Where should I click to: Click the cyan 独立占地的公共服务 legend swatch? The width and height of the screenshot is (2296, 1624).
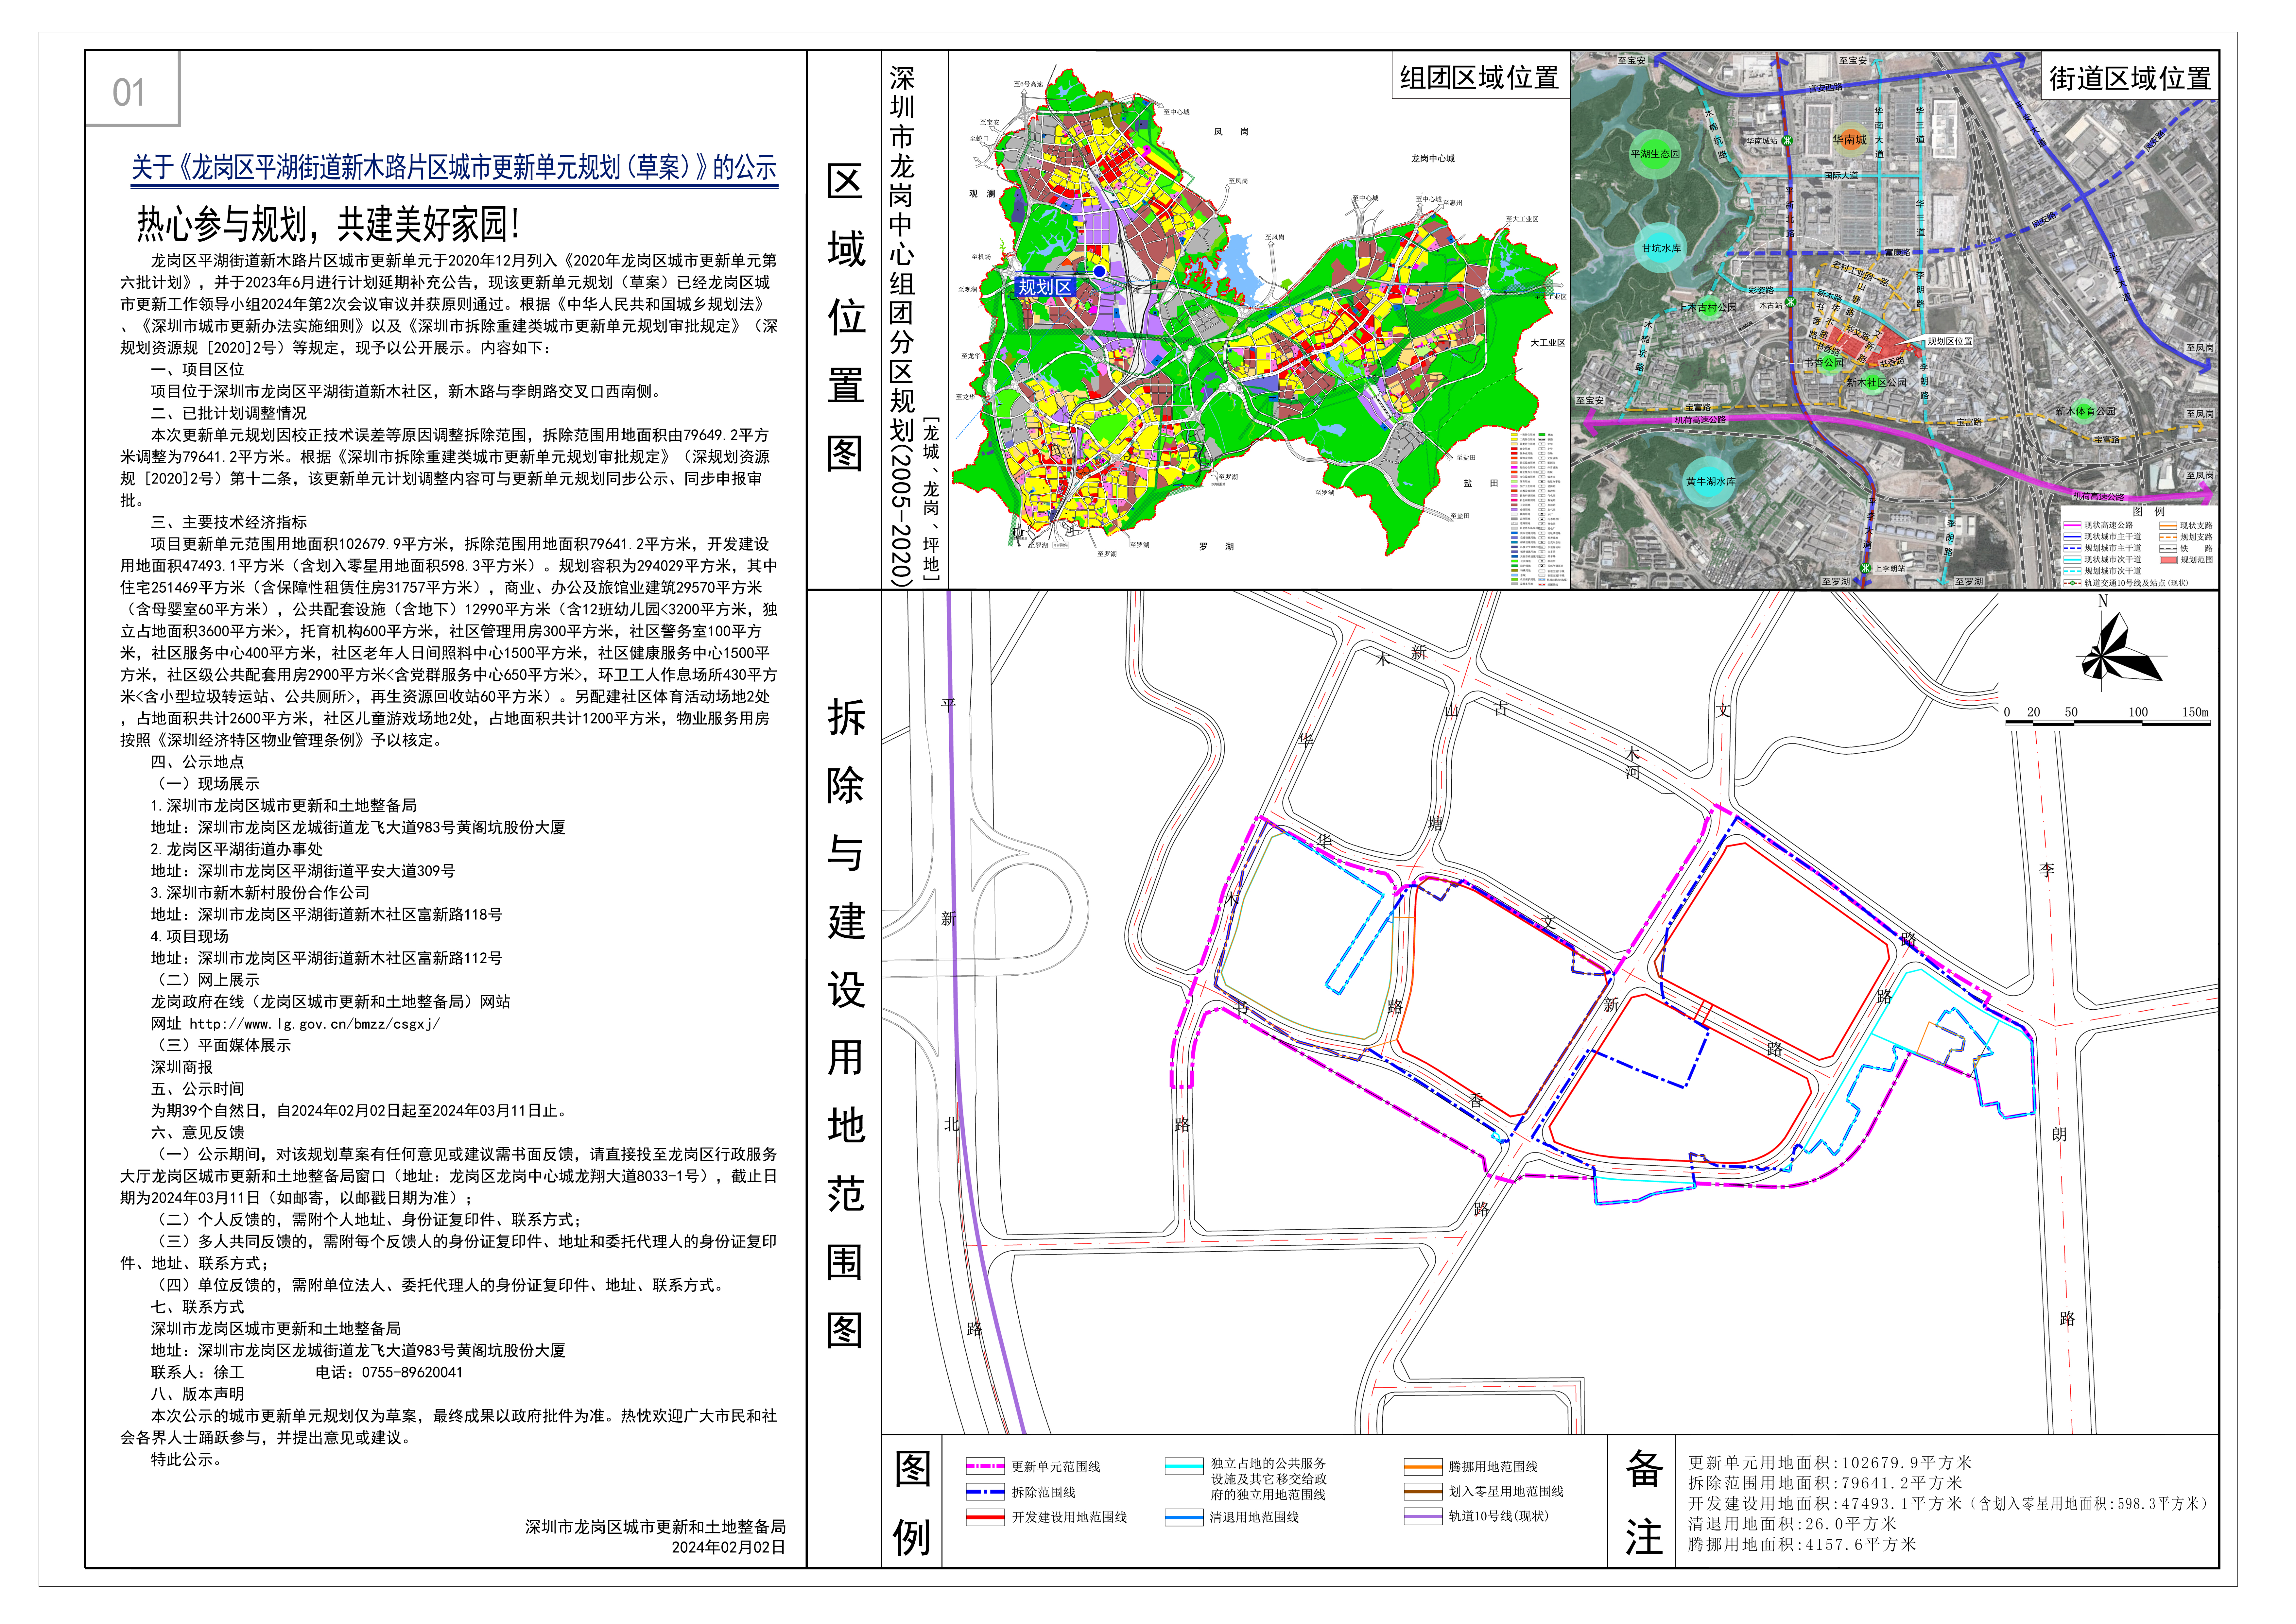click(x=1184, y=1466)
